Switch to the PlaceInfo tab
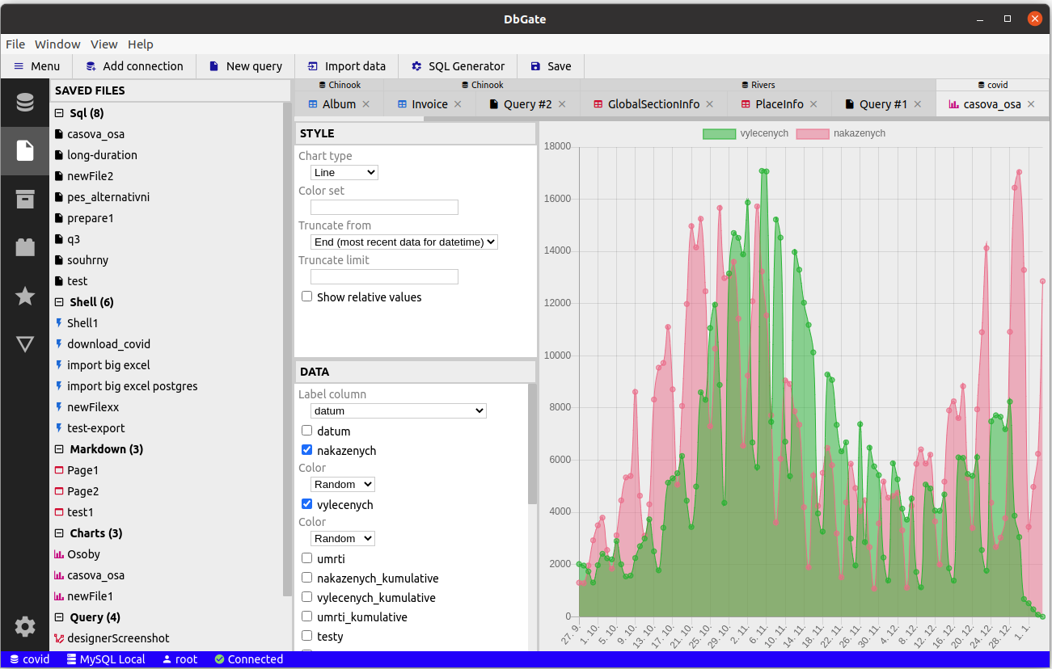This screenshot has width=1052, height=669. tap(779, 104)
